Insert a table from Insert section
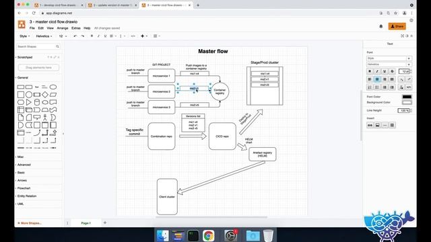This screenshot has height=242, width=431. [x=392, y=125]
